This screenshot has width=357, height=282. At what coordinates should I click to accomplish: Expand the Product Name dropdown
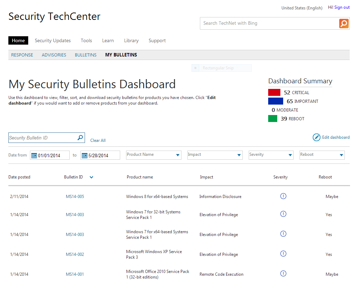154,155
